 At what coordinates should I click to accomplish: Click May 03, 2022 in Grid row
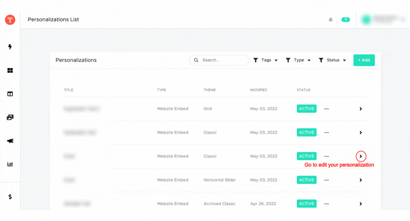click(x=264, y=109)
